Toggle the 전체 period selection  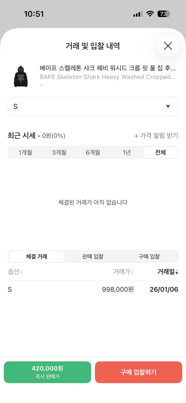(x=160, y=152)
